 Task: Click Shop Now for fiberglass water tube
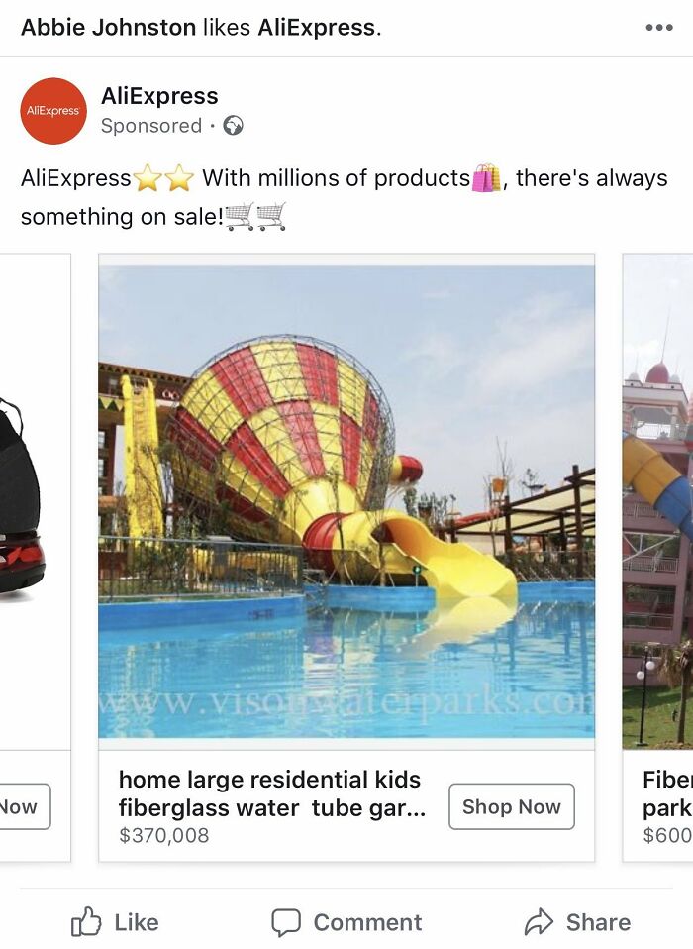[512, 806]
